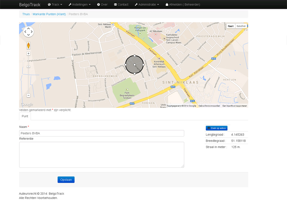Click the BelgoTrack brand logo
The width and height of the screenshot is (287, 200).
[x=30, y=5]
